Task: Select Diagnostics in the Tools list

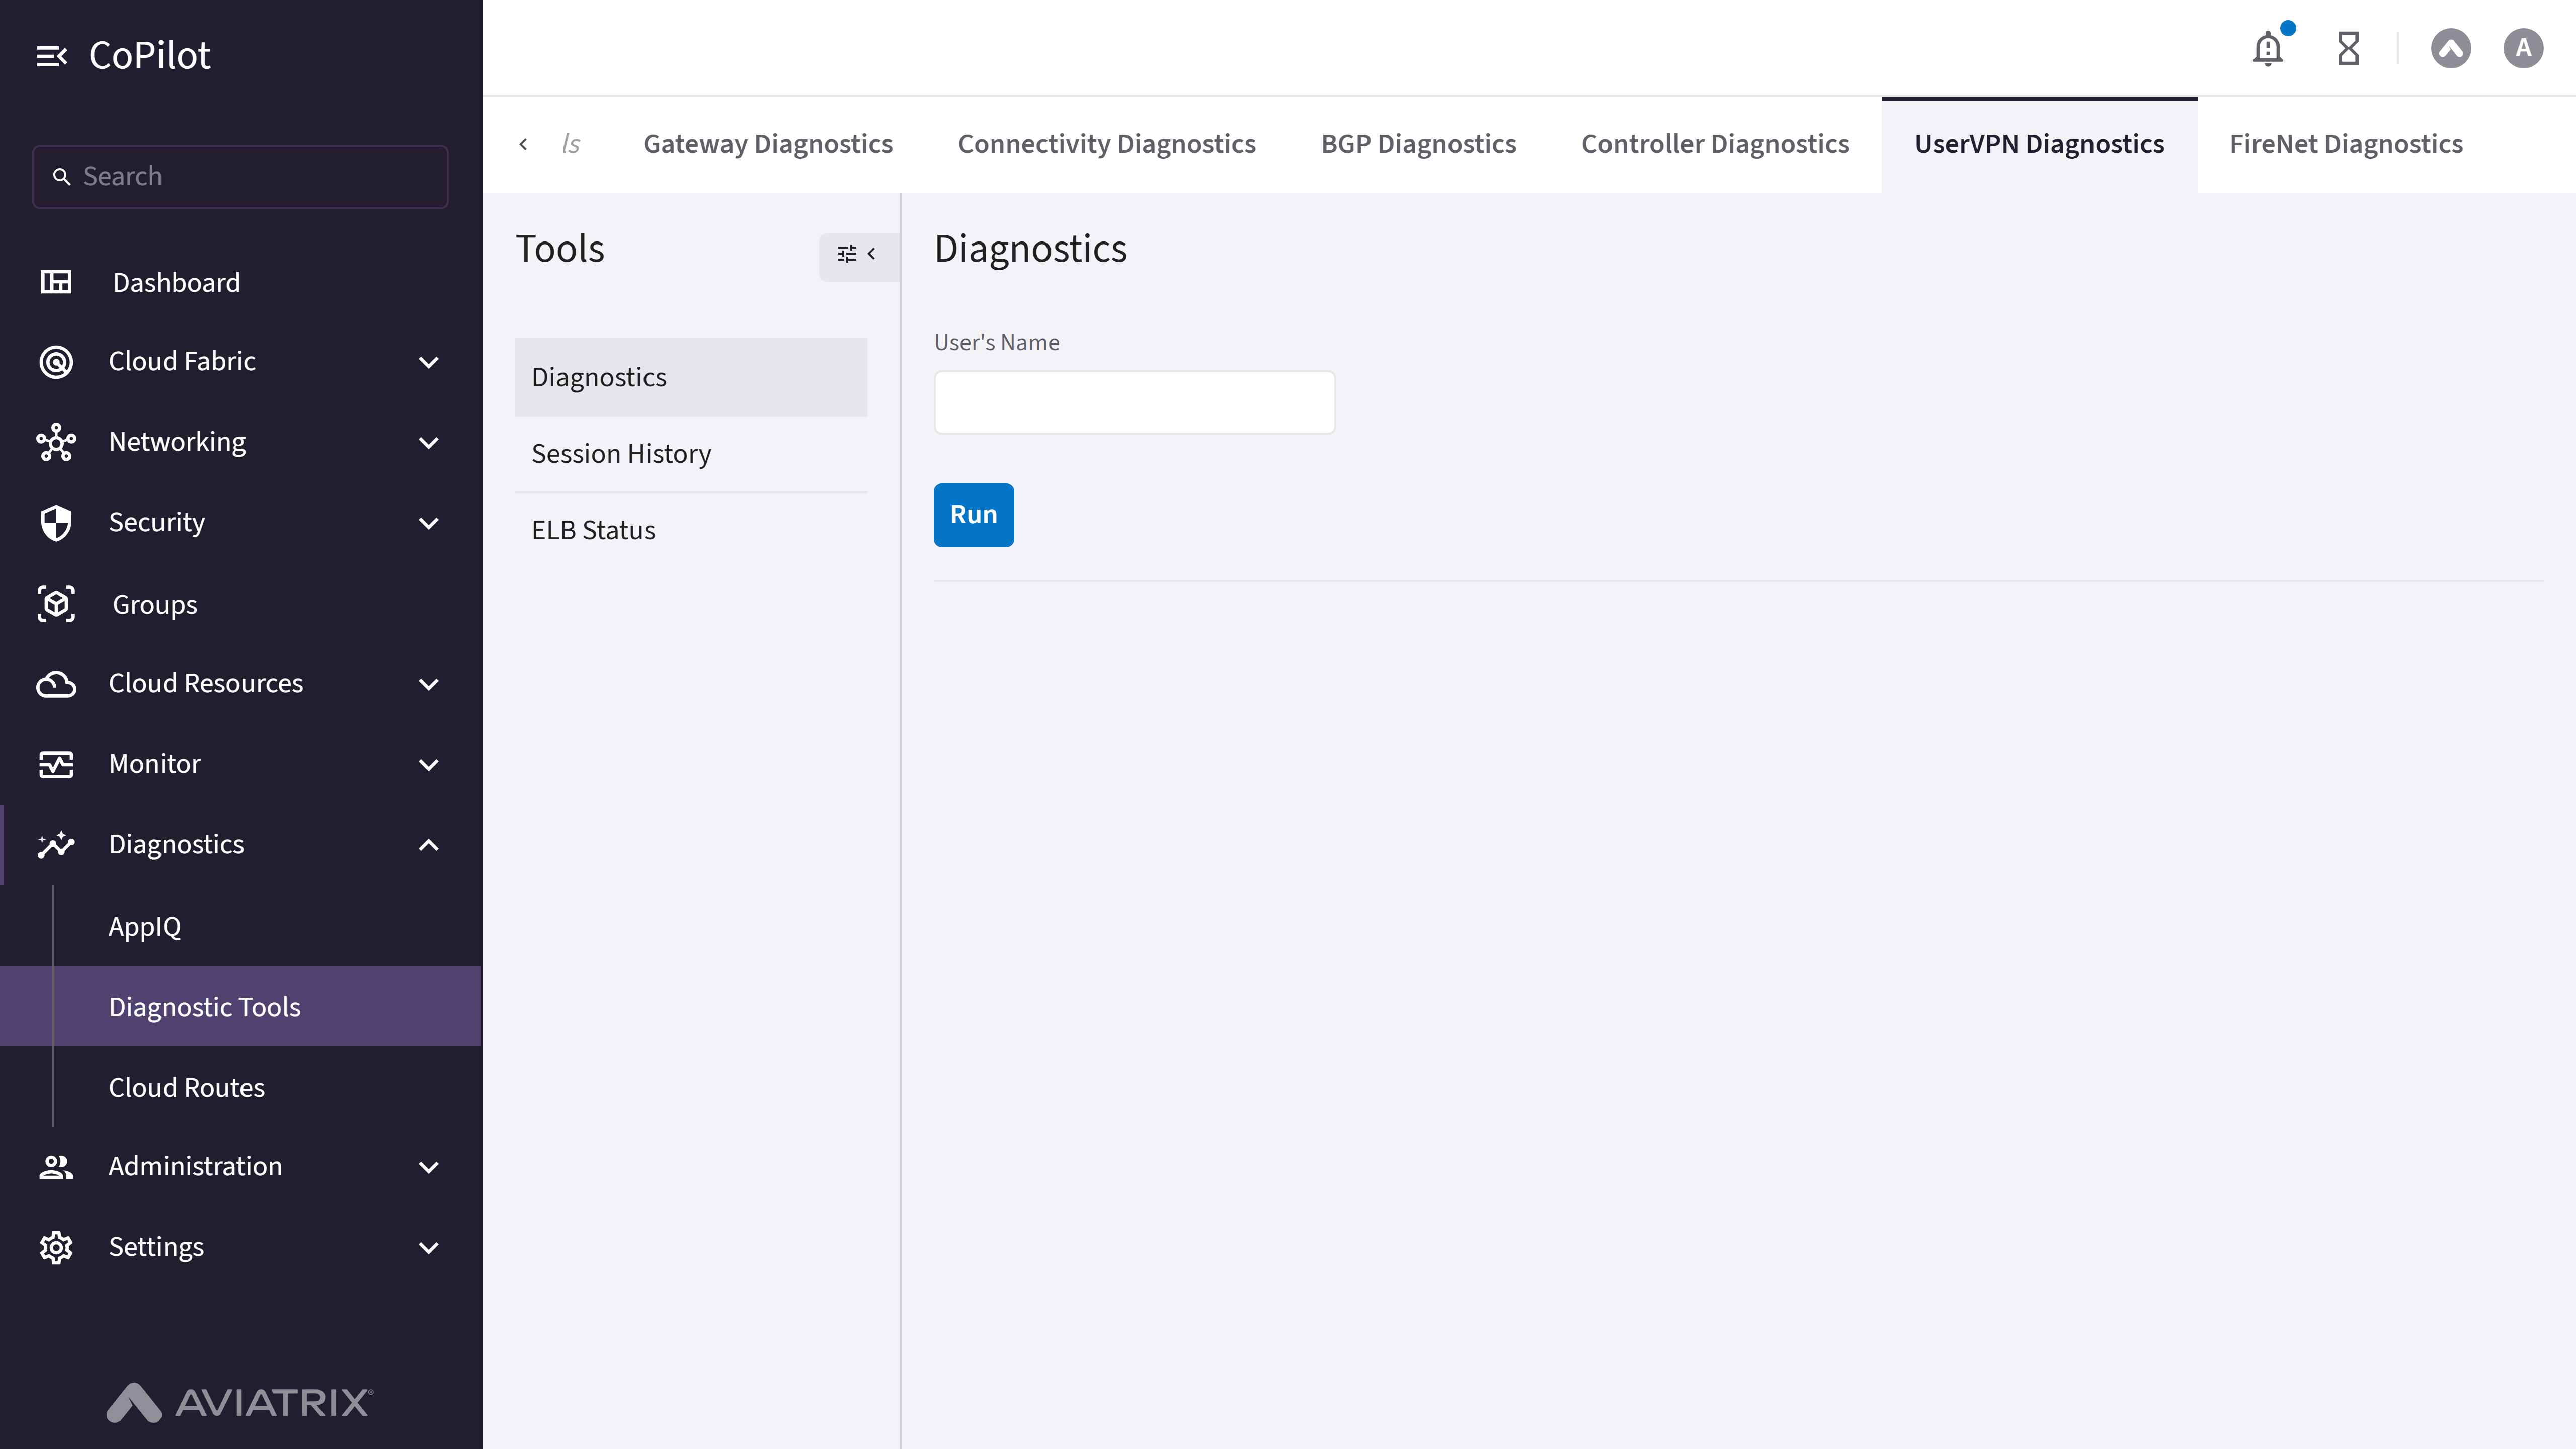Action: coord(691,377)
